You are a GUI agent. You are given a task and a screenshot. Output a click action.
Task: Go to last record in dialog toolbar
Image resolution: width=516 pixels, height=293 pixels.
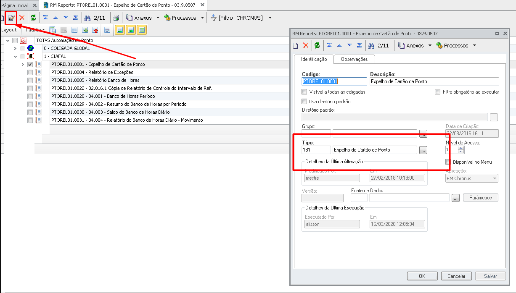pos(360,46)
